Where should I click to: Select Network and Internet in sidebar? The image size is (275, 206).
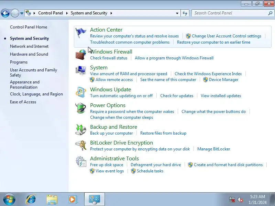29,46
